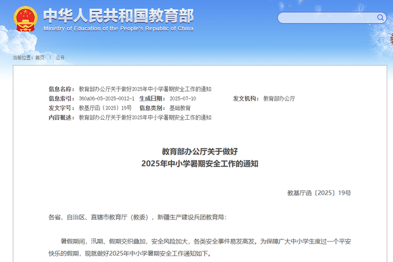Image resolution: width=393 pixels, height=262 pixels.
Task: Open the 首页 breadcrumb link
Action: (40, 58)
